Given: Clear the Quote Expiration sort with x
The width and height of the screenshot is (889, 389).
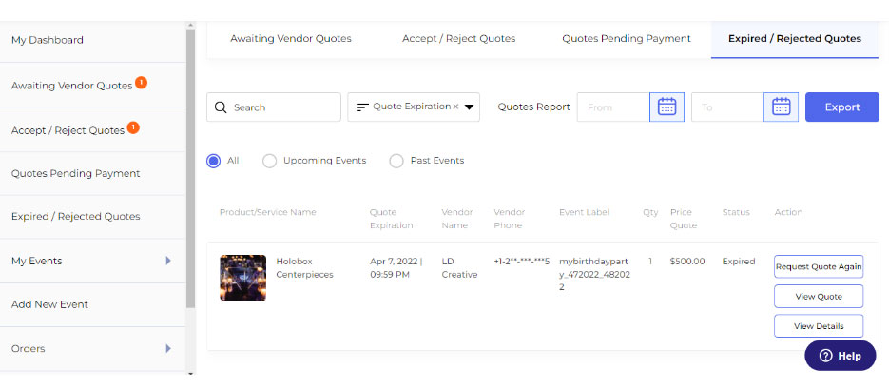Looking at the screenshot, I should (455, 107).
